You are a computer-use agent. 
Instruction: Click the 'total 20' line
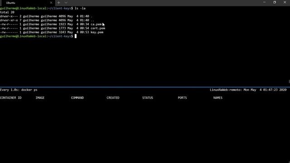pos(7,12)
